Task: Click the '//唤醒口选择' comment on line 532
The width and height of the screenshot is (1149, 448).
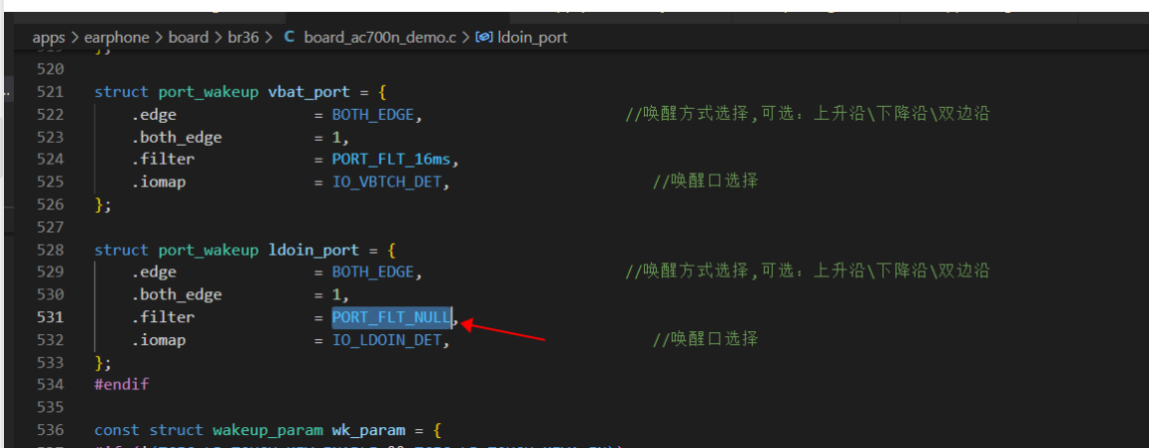Action: point(704,340)
